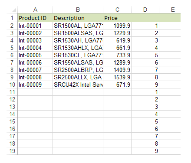Image resolution: width=191 pixels, height=163 pixels.
Task: Select cell containing Int-00004
Action: pos(35,48)
